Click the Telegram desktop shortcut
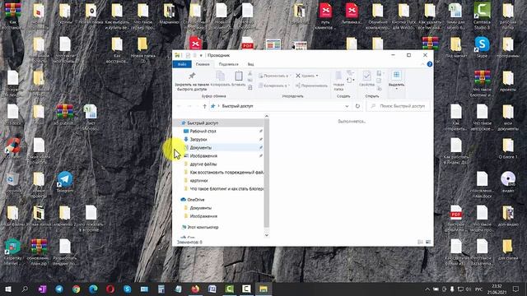Viewport: 527px width, 296px height. point(65,182)
